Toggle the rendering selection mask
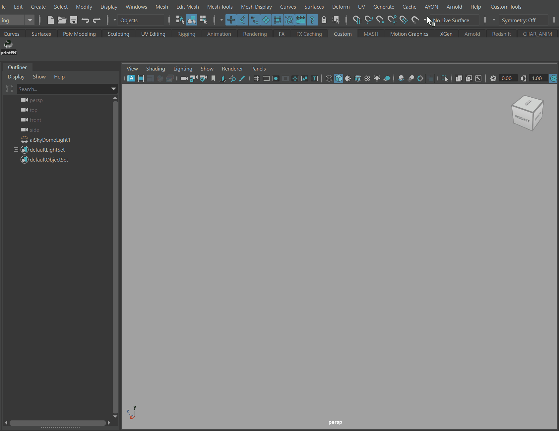 301,20
